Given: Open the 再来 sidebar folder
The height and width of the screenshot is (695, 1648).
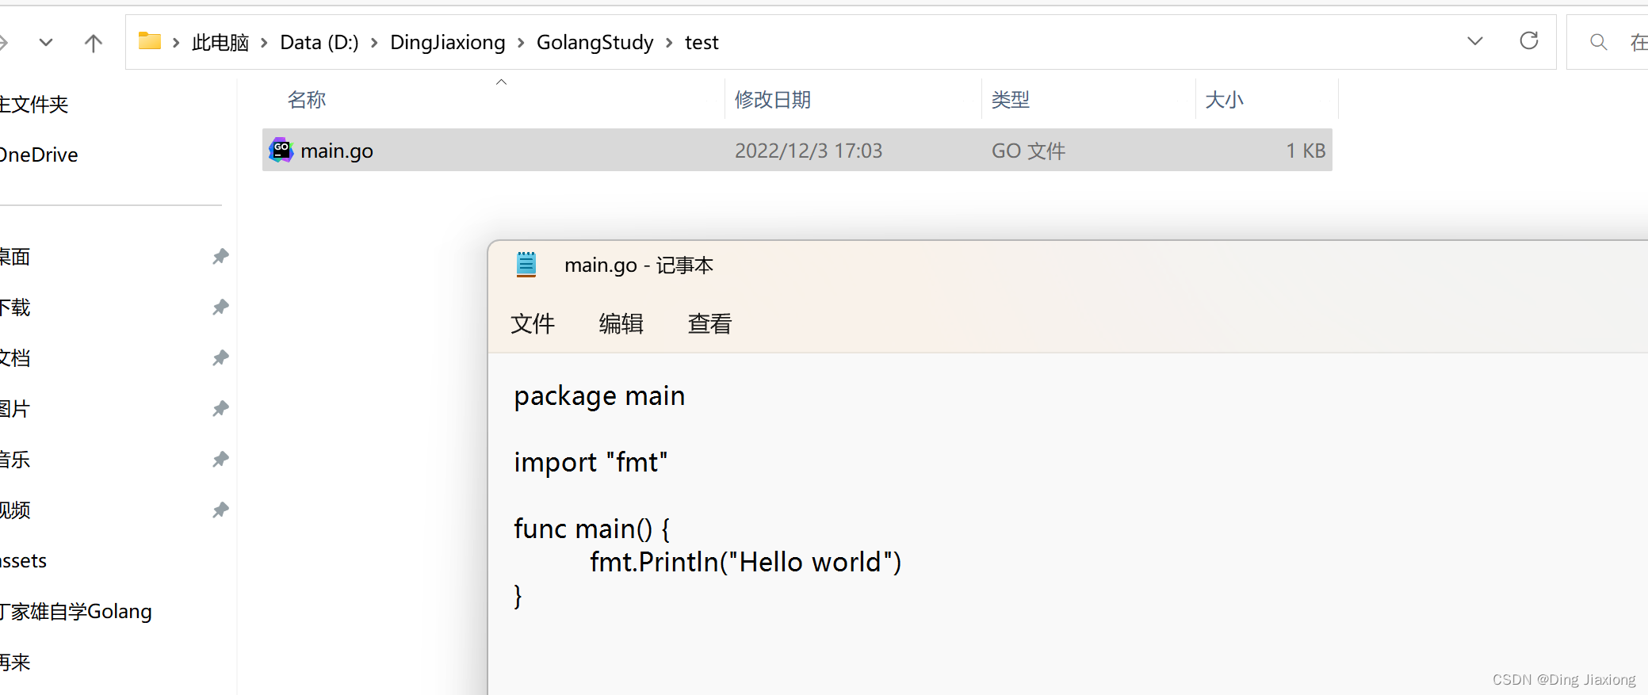Looking at the screenshot, I should coord(15,663).
